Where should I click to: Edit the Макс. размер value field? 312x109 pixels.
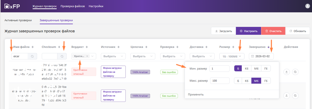tap(220, 81)
